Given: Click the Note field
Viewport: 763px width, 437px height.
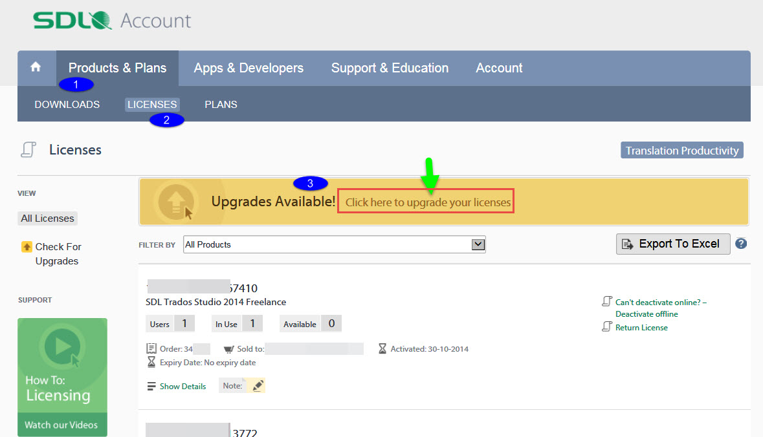Looking at the screenshot, I should tap(242, 385).
